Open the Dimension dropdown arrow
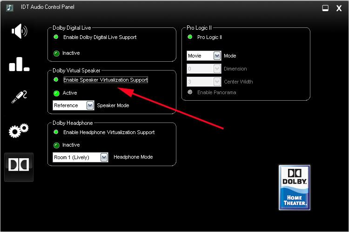This screenshot has width=349, height=232. [x=217, y=69]
